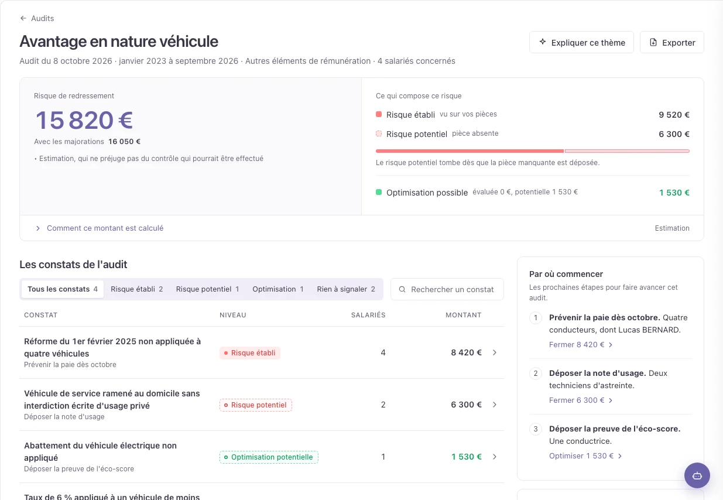Click the Optimisation potentielle badge
The height and width of the screenshot is (500, 723).
pyautogui.click(x=269, y=457)
